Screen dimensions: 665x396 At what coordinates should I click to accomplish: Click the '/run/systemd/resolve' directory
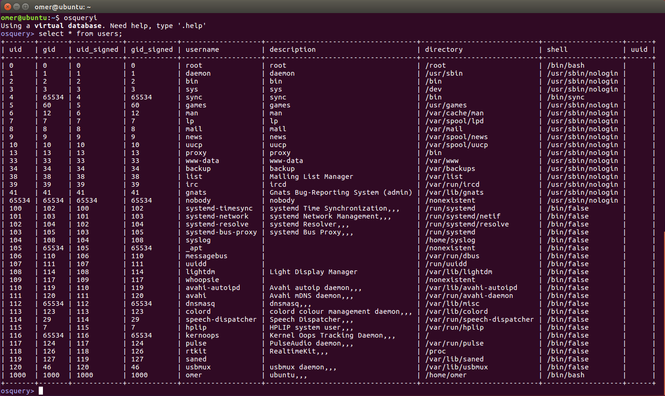(x=467, y=224)
